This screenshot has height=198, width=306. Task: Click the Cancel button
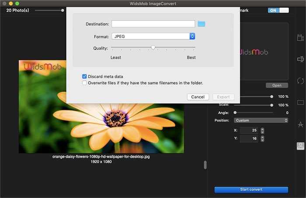point(198,97)
